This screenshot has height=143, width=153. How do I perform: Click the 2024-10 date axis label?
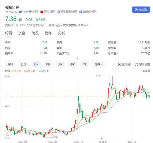pos(78,142)
